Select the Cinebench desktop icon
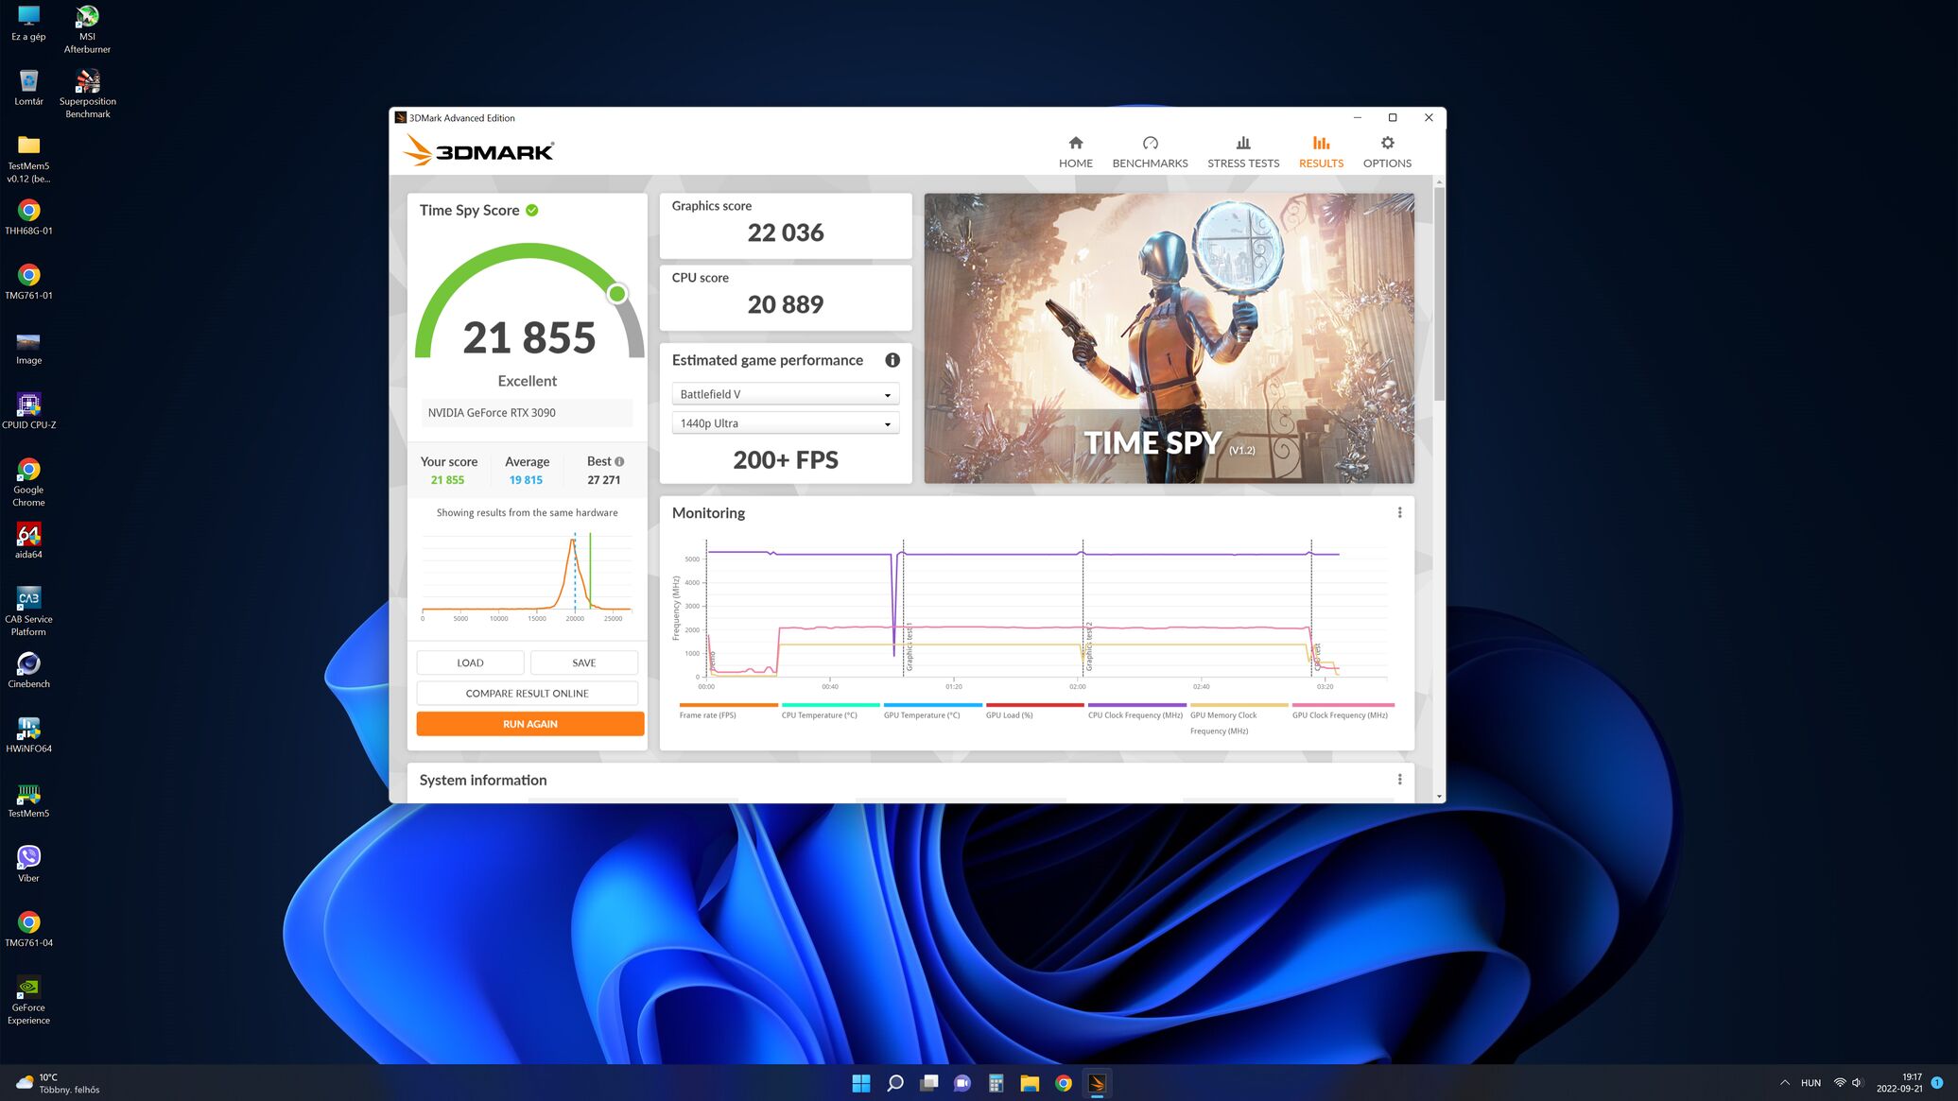 pyautogui.click(x=28, y=670)
